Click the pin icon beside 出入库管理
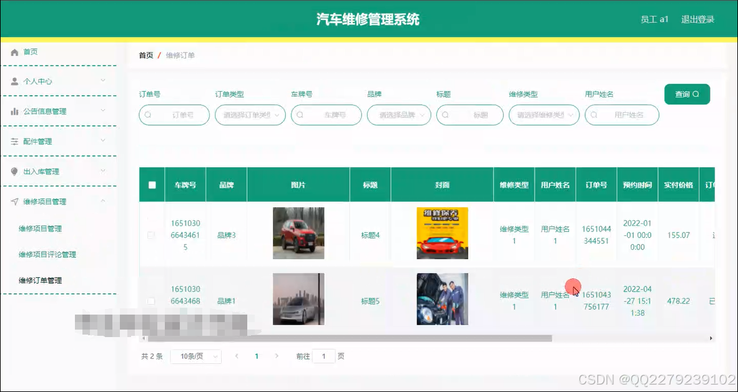The image size is (738, 392). pyautogui.click(x=14, y=171)
